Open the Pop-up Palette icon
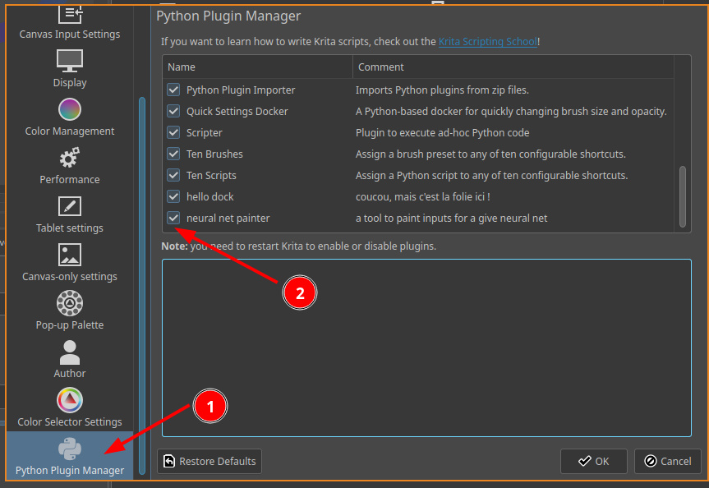Viewport: 709px width, 488px height. click(x=70, y=303)
